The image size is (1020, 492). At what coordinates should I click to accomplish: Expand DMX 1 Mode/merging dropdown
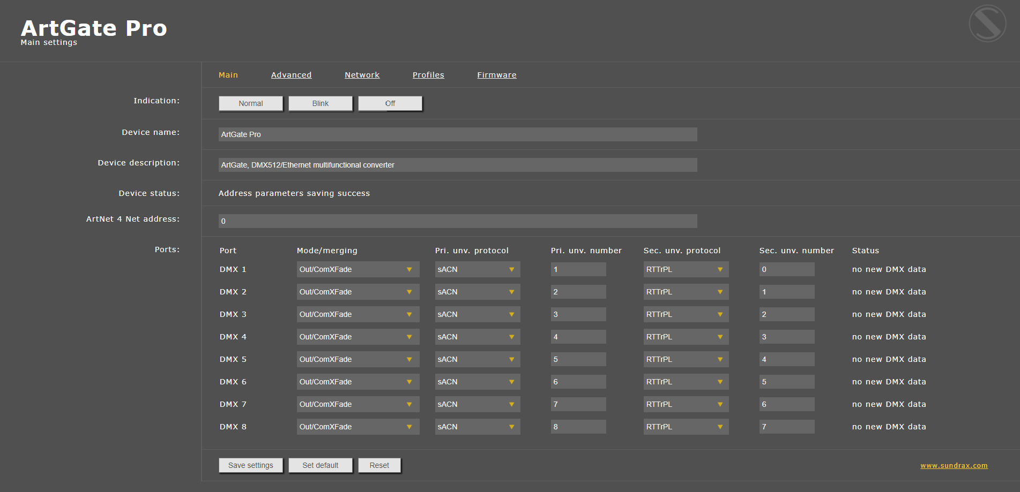point(358,269)
